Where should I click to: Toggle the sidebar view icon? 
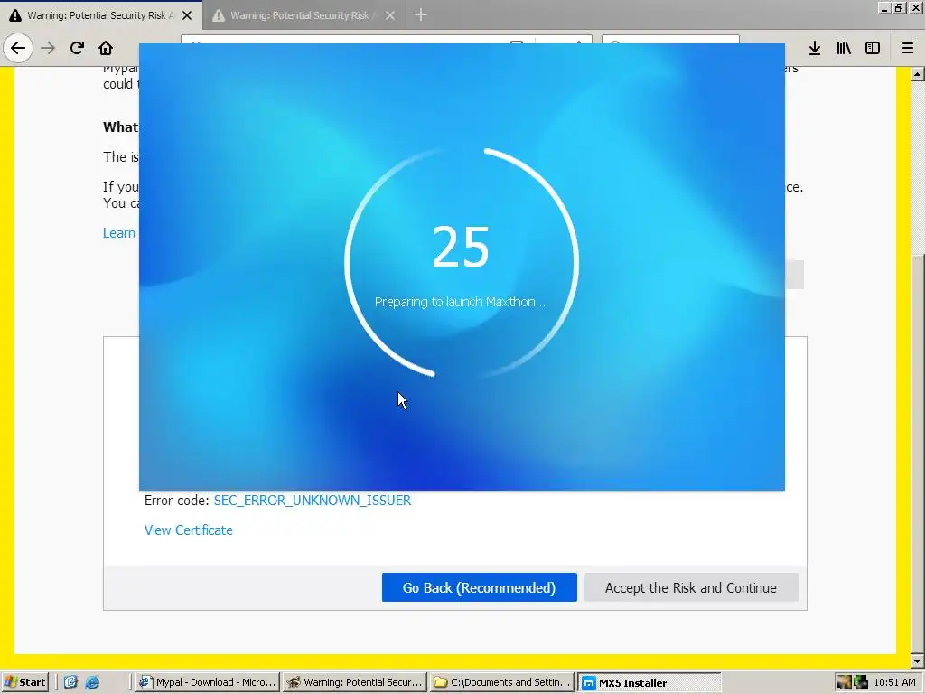(x=873, y=48)
